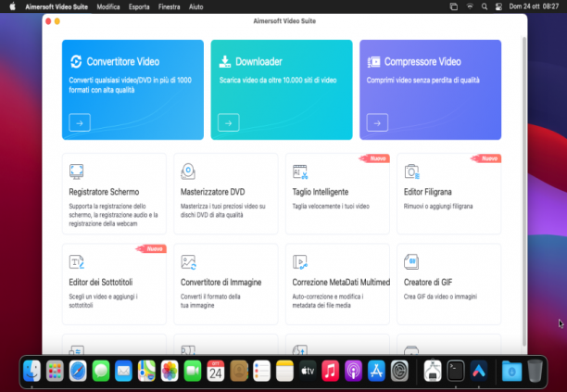Screen dimensions: 567x392
Task: Click the Wi-Fi status icon
Action: pyautogui.click(x=470, y=6)
